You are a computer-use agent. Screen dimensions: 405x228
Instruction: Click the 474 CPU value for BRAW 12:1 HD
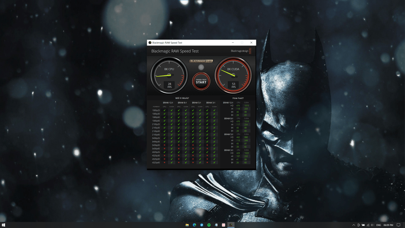pos(238,105)
